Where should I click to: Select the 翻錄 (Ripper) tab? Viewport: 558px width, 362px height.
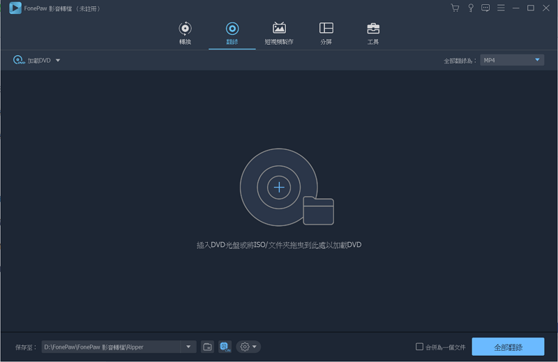[232, 33]
